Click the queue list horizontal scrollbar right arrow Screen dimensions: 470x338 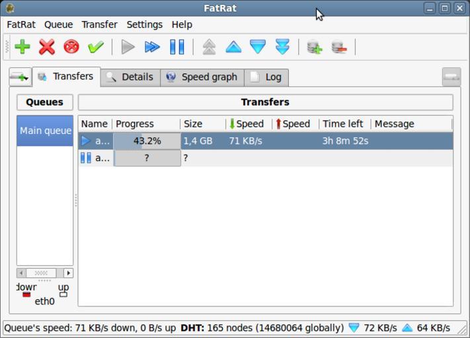click(x=68, y=273)
